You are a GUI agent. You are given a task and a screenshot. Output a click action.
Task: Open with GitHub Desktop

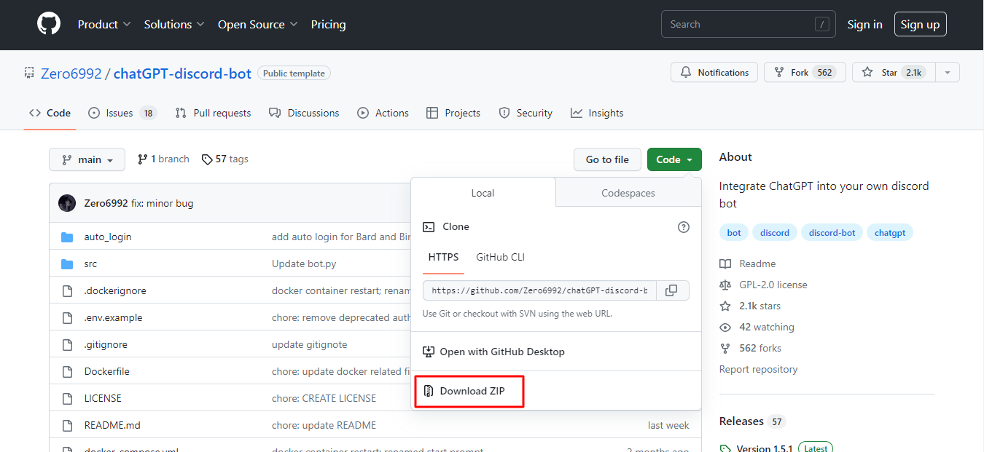pyautogui.click(x=501, y=352)
